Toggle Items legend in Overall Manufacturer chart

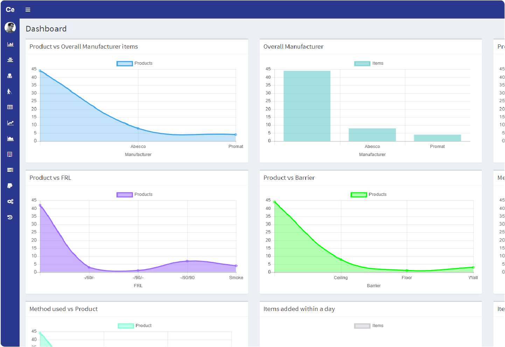(369, 63)
